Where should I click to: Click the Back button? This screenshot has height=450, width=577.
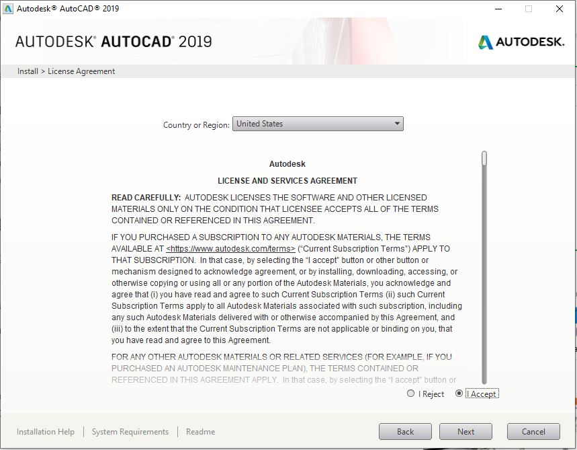pos(405,431)
